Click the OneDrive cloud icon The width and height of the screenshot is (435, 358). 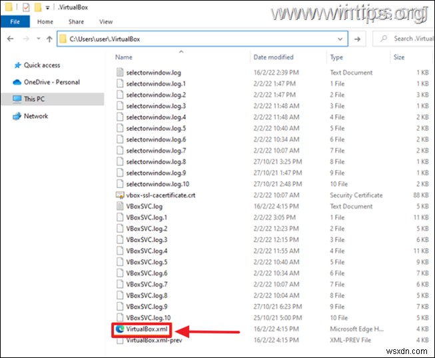tap(17, 82)
